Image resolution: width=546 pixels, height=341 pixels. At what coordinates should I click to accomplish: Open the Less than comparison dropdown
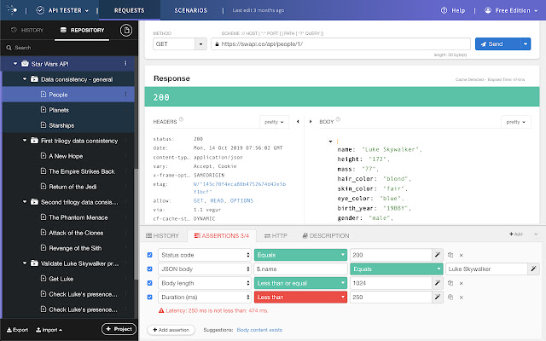(301, 297)
